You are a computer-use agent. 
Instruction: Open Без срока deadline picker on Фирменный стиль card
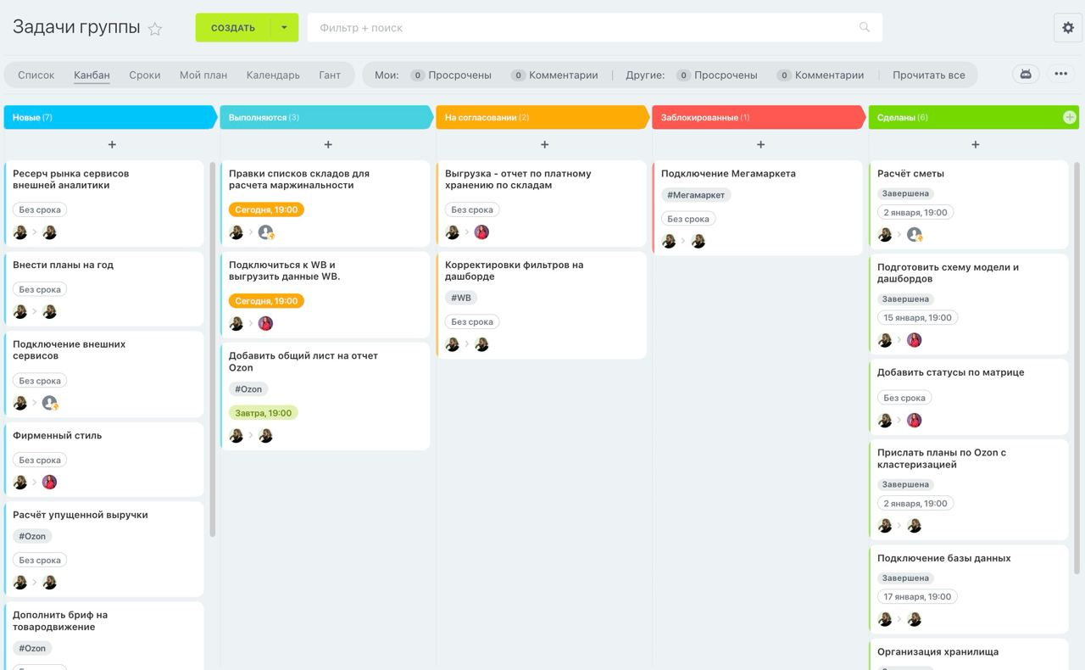tap(40, 460)
